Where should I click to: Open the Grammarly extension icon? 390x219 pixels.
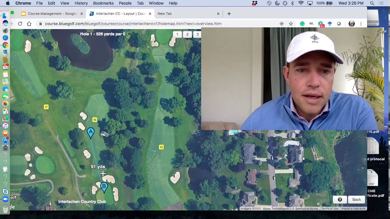302,24
